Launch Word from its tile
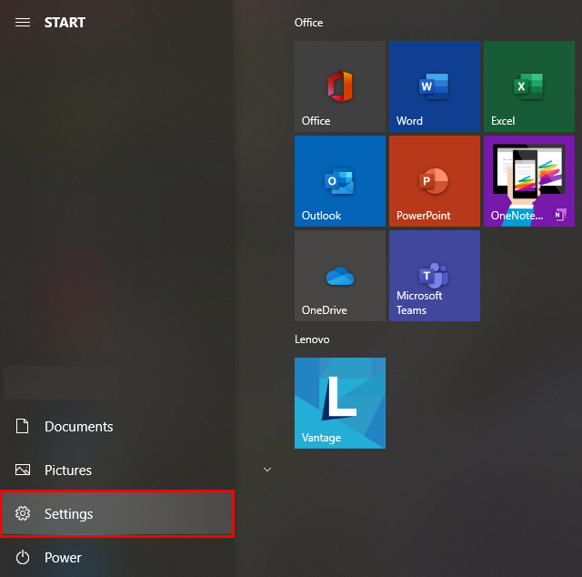This screenshot has height=577, width=582. 435,86
